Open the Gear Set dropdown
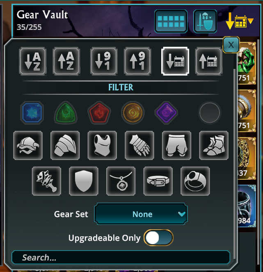Image resolution: width=263 pixels, height=272 pixels. (141, 214)
